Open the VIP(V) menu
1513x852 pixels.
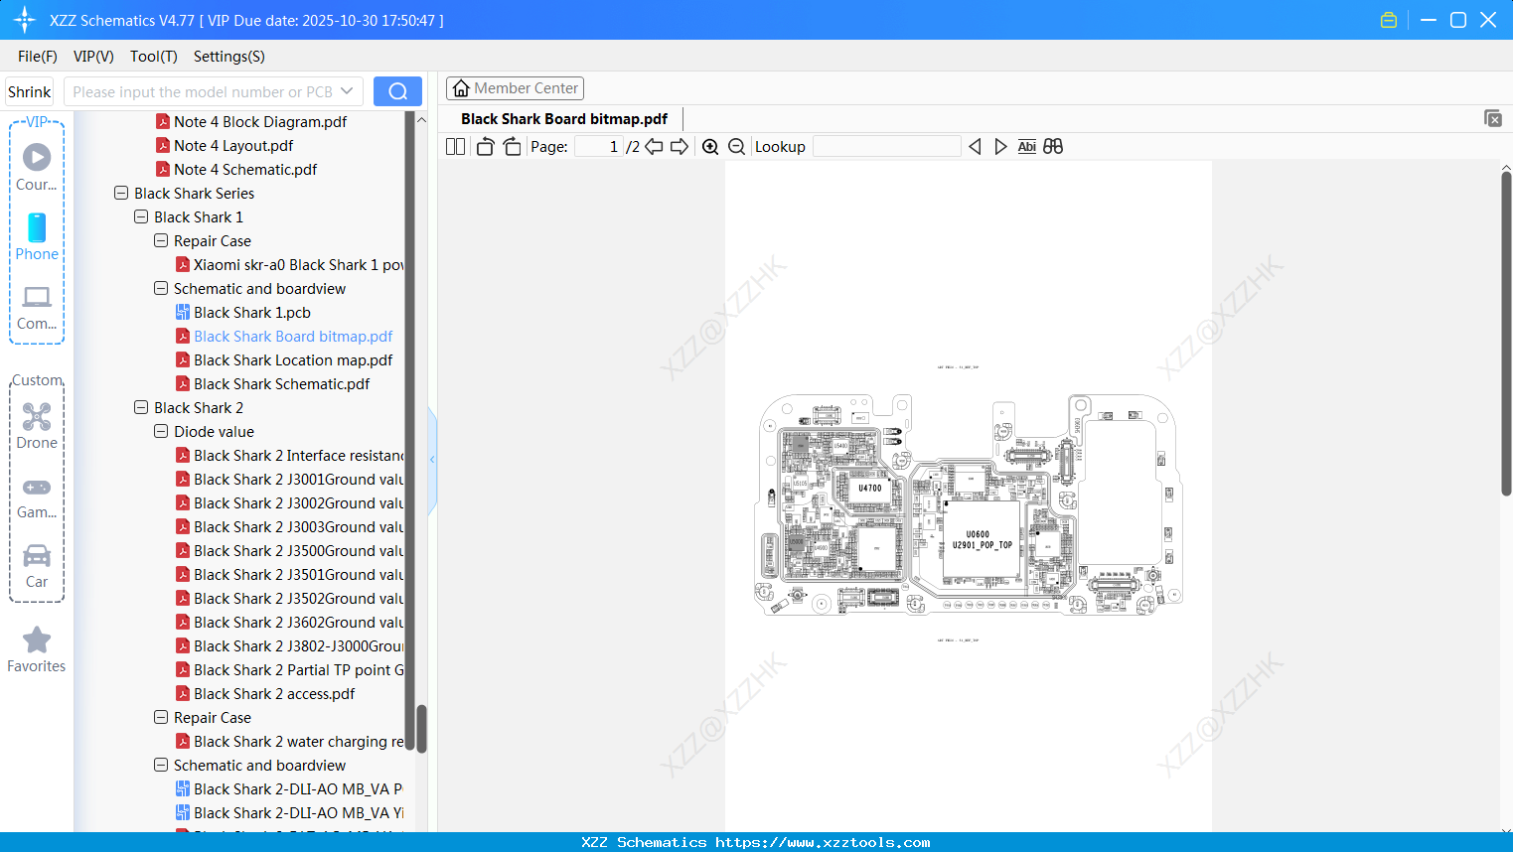click(93, 57)
